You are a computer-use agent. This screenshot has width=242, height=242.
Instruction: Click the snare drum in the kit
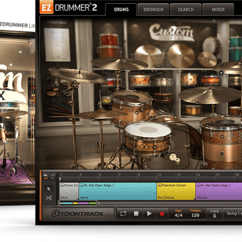pyautogui.click(x=147, y=138)
